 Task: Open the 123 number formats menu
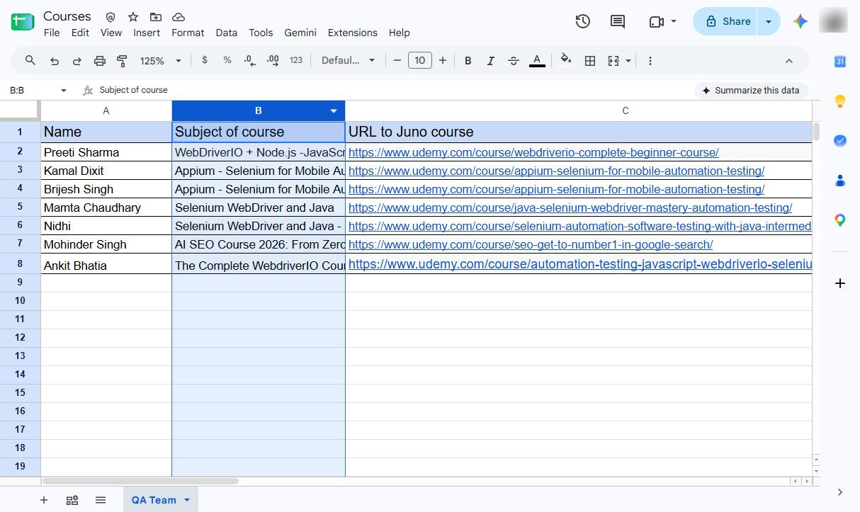[x=296, y=60]
